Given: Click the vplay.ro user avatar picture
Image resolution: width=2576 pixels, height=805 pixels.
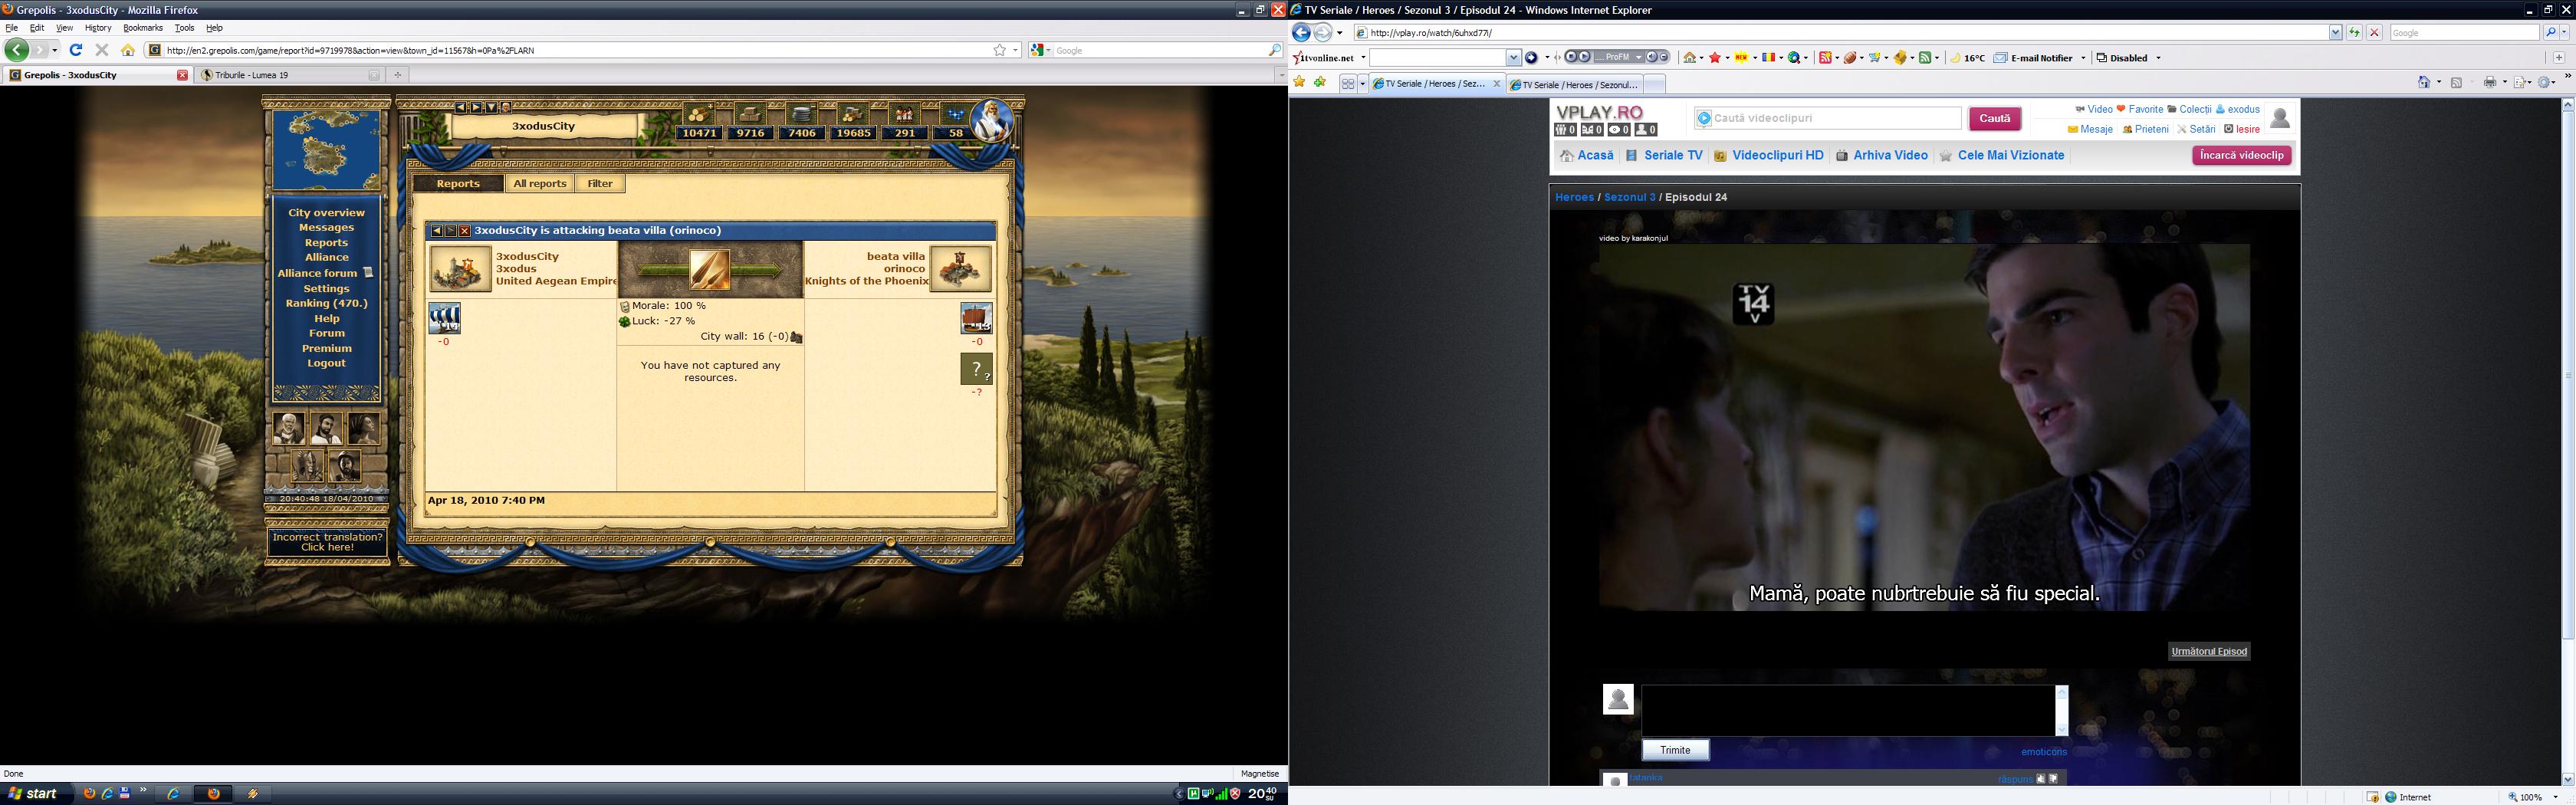Looking at the screenshot, I should point(2280,119).
